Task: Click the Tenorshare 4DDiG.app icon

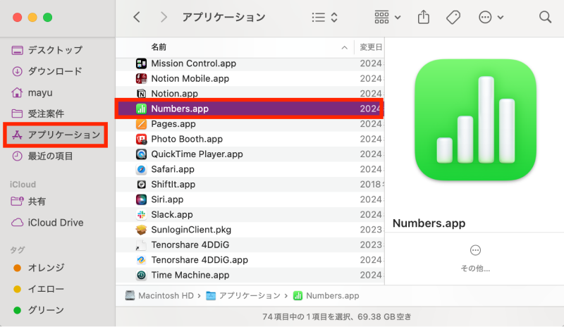Action: (142, 260)
